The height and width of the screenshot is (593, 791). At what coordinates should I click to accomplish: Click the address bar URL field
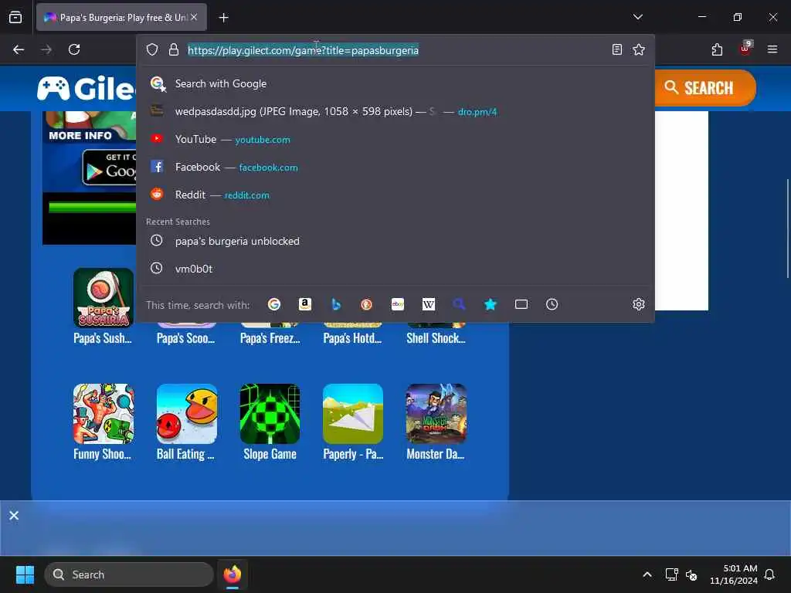point(396,50)
